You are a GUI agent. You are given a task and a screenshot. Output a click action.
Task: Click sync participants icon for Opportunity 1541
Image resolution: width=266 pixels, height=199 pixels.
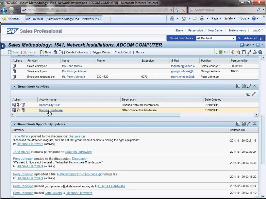coord(19,105)
